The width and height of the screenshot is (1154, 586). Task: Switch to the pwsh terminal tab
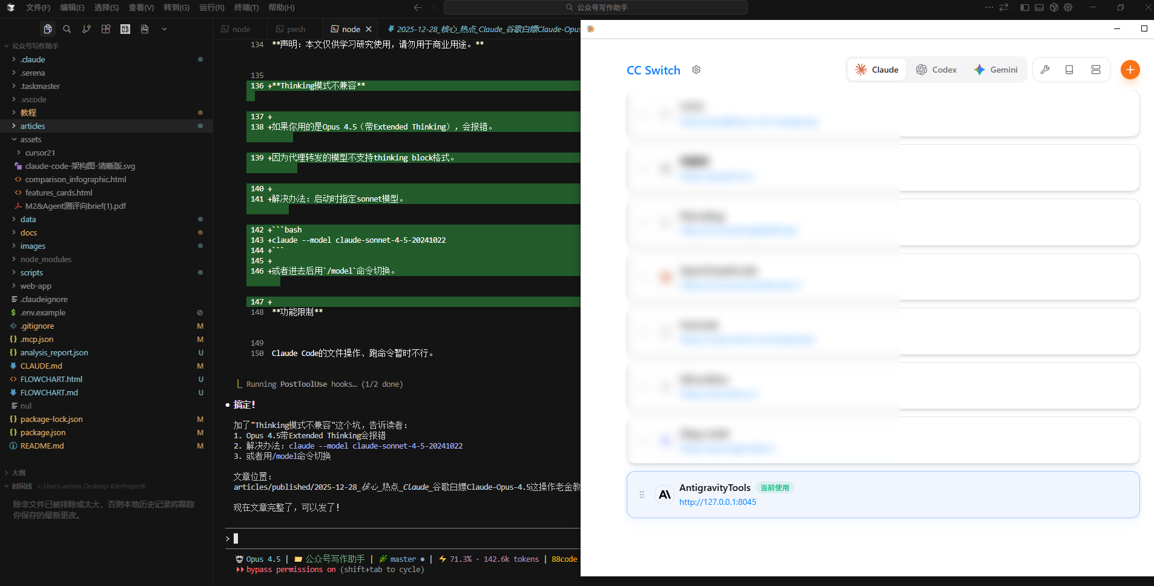coord(291,29)
